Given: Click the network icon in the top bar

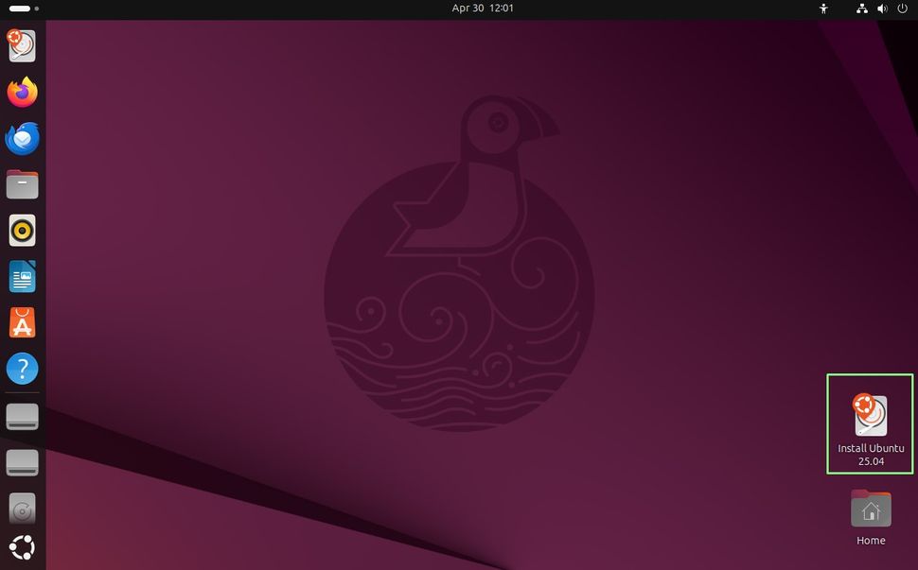Looking at the screenshot, I should pos(862,9).
